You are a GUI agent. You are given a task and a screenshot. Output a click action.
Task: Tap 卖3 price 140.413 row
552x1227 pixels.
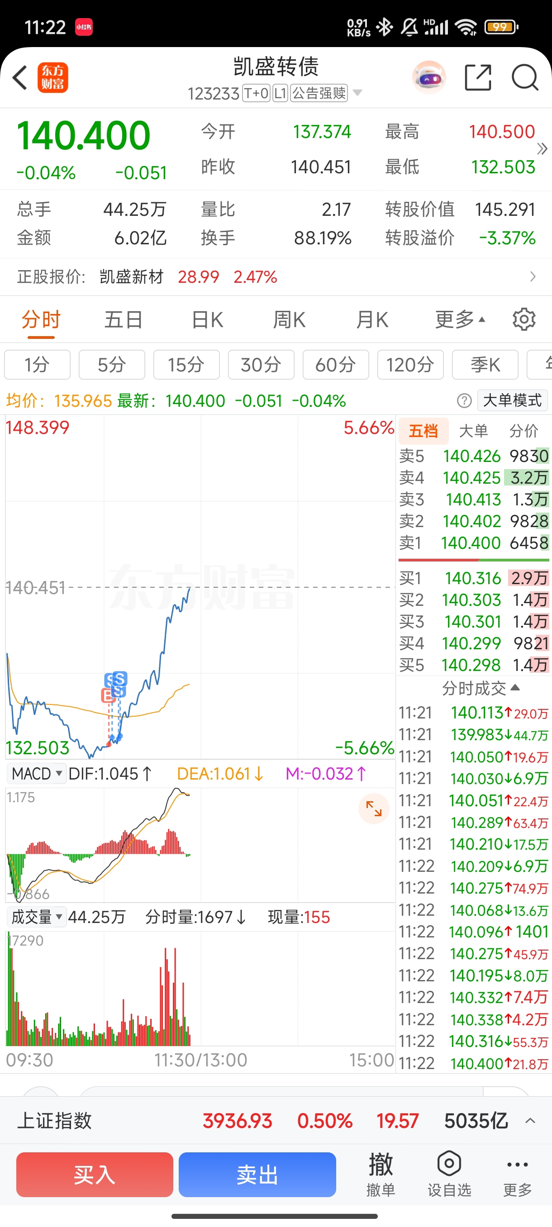474,499
